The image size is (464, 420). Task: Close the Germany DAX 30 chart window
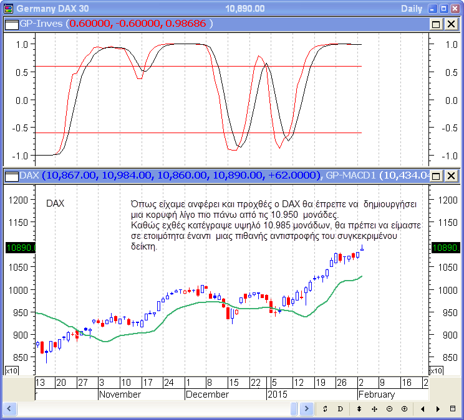(x=455, y=9)
